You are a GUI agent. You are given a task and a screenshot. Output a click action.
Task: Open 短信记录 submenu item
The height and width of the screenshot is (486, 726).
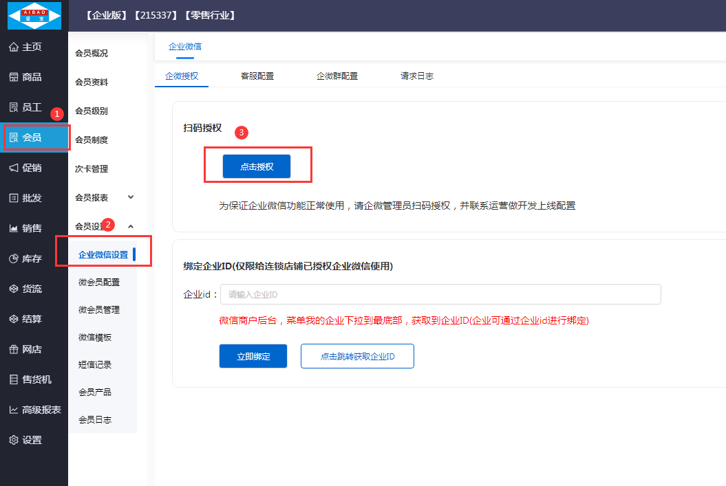pos(95,364)
